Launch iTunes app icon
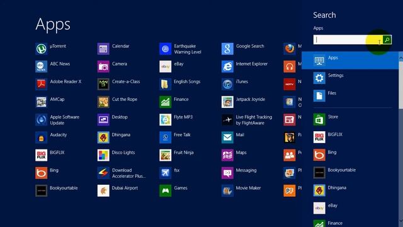The height and width of the screenshot is (227, 403). coord(227,84)
